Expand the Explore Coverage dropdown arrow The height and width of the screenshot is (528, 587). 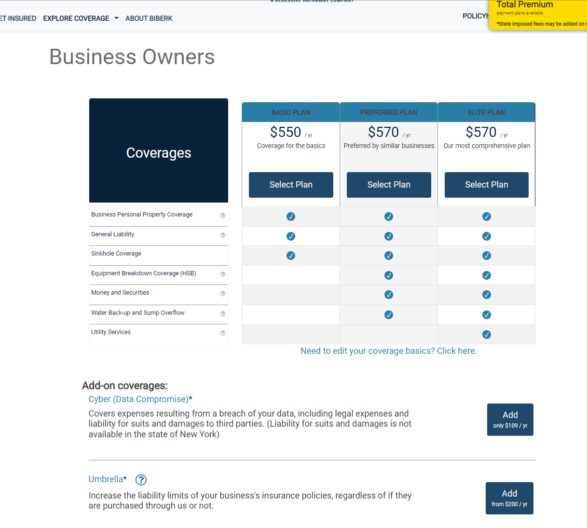pyautogui.click(x=116, y=18)
